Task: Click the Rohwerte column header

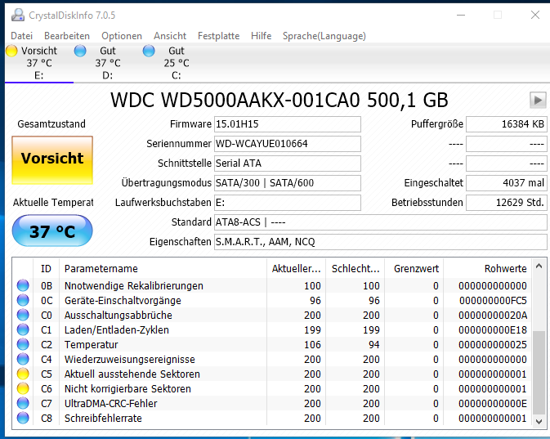Action: click(x=488, y=269)
